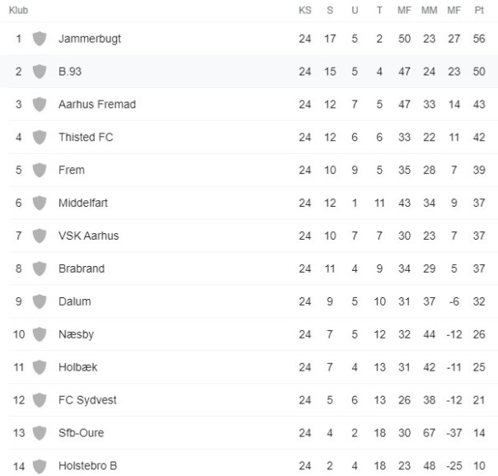This screenshot has height=476, width=498.
Task: Select the club crest next to Aarhus Fremad
Action: tap(40, 105)
